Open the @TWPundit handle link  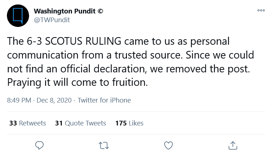(52, 20)
